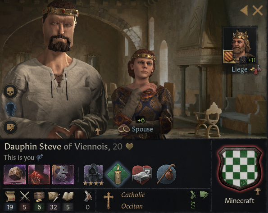
Task: Click the pilgrim staff trait icon
Action: pyautogui.click(x=166, y=174)
